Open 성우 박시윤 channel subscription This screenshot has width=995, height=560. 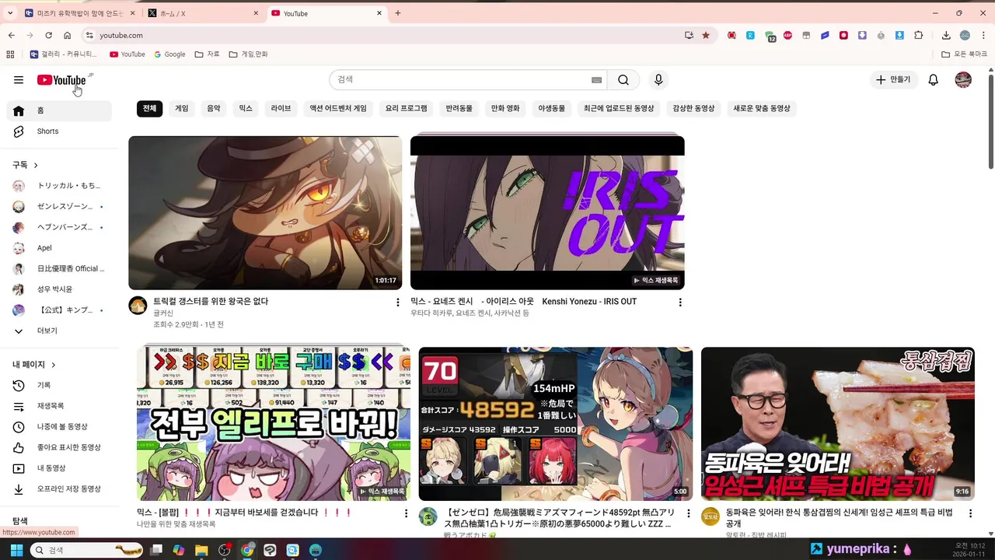[59, 289]
